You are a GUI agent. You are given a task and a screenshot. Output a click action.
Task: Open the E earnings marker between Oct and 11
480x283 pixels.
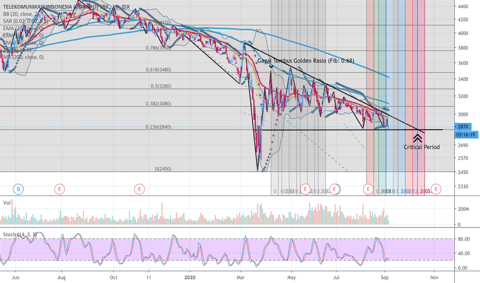point(139,189)
